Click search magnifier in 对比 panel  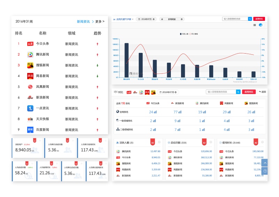[x=238, y=92]
